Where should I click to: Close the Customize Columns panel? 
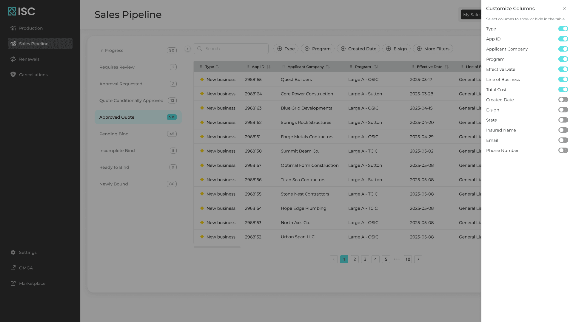(x=564, y=8)
